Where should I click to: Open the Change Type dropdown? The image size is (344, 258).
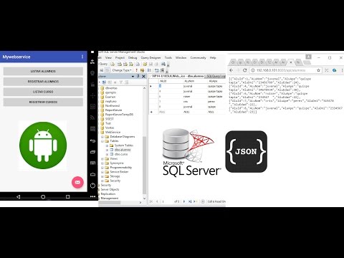(x=122, y=70)
